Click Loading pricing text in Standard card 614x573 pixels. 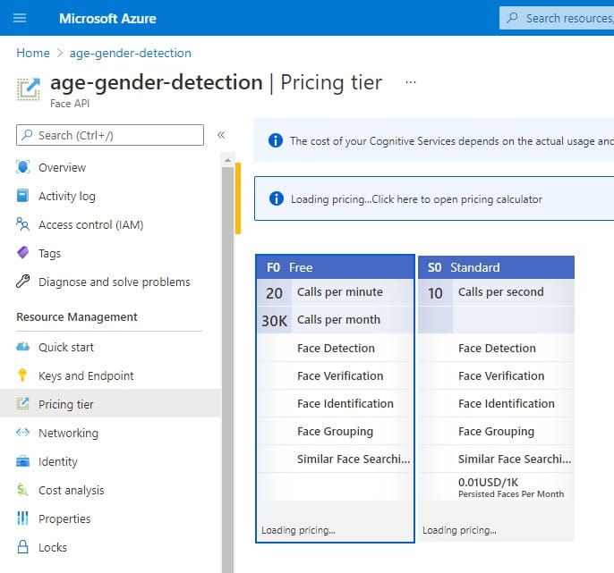tap(459, 530)
